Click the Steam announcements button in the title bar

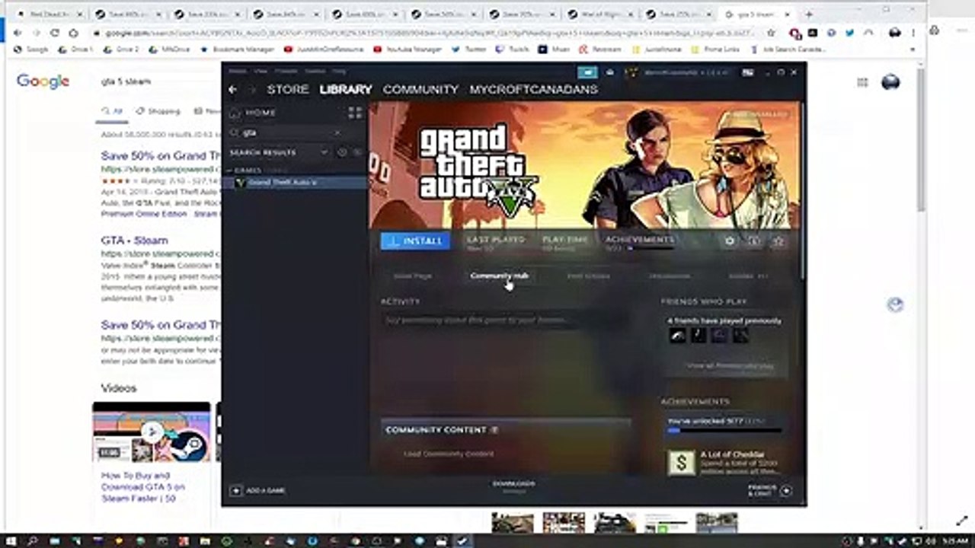tap(587, 72)
